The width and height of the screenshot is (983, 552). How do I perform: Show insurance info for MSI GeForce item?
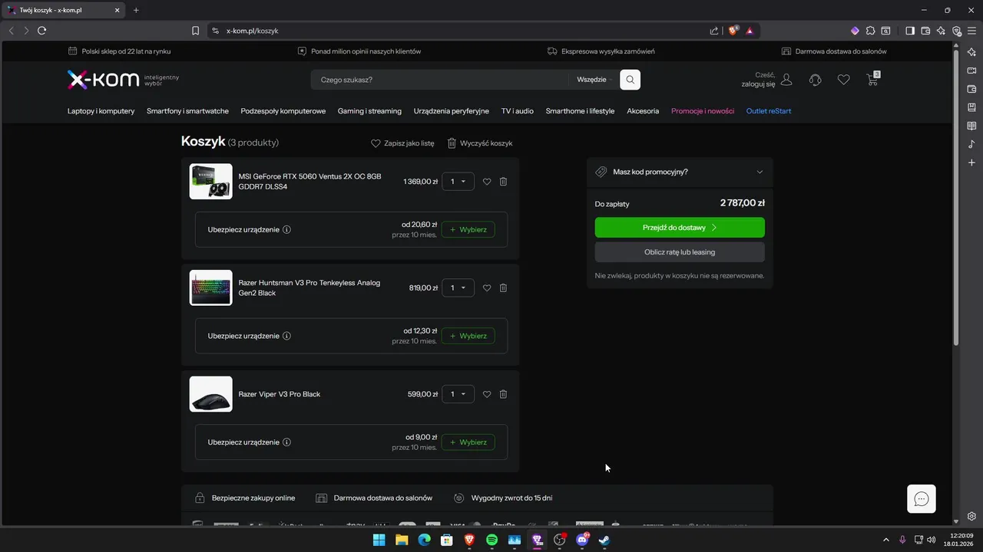point(286,229)
